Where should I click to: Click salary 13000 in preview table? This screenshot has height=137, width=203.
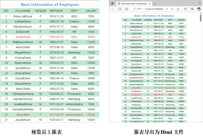(91, 63)
